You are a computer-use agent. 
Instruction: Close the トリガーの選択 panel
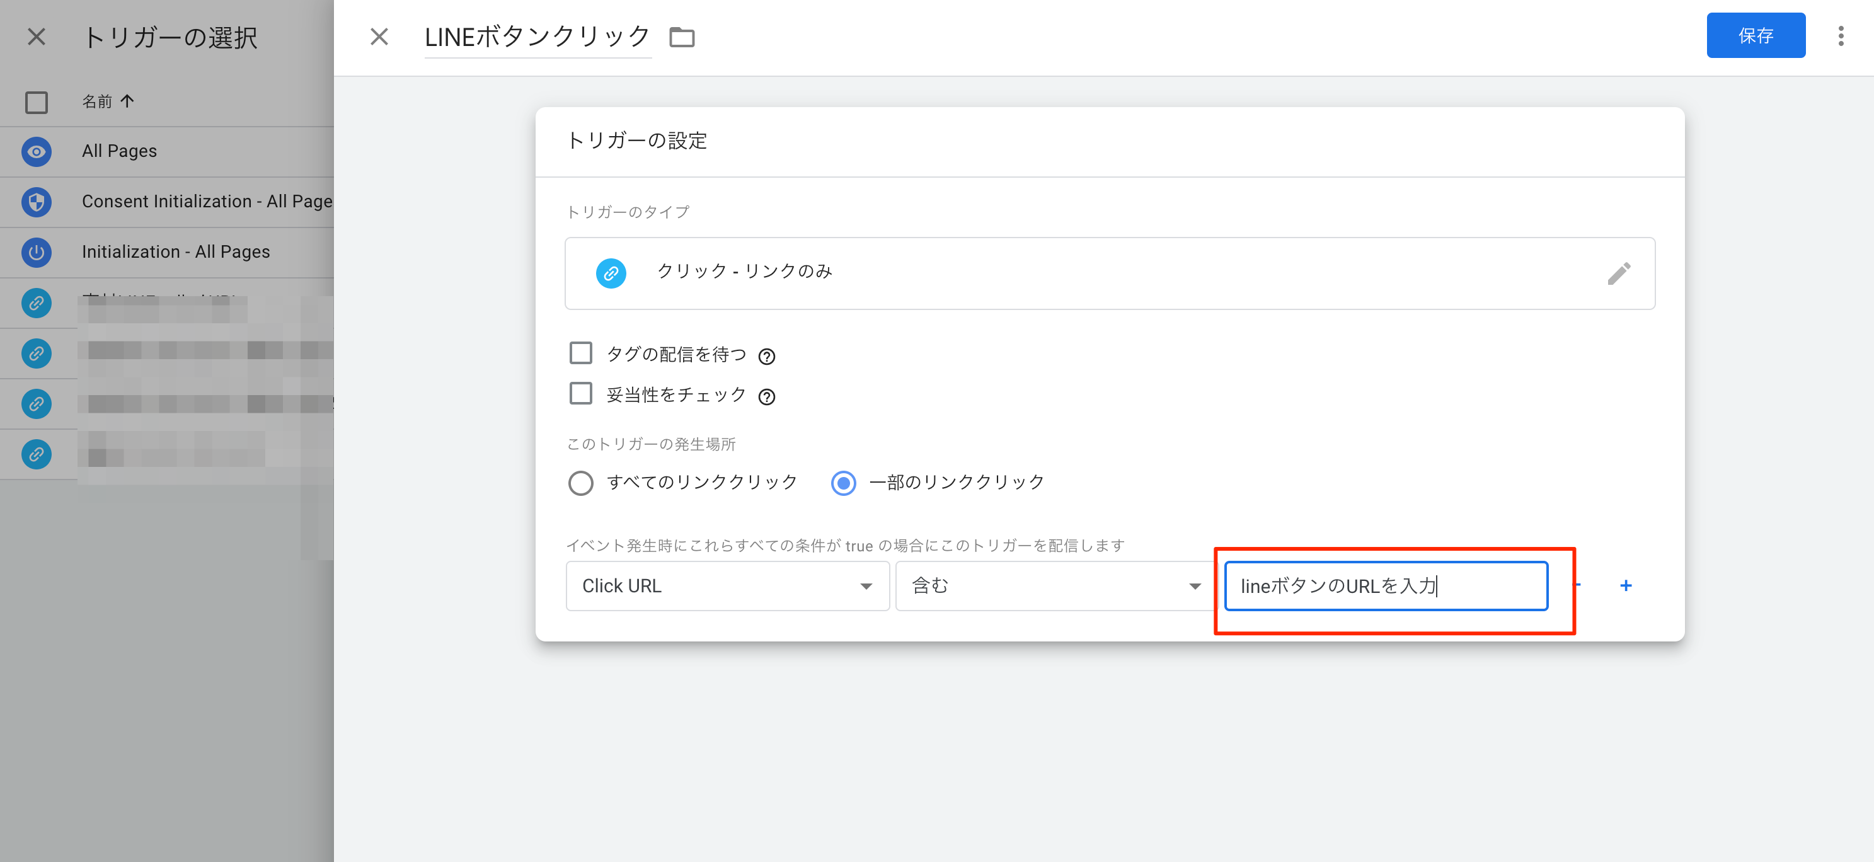(x=37, y=37)
